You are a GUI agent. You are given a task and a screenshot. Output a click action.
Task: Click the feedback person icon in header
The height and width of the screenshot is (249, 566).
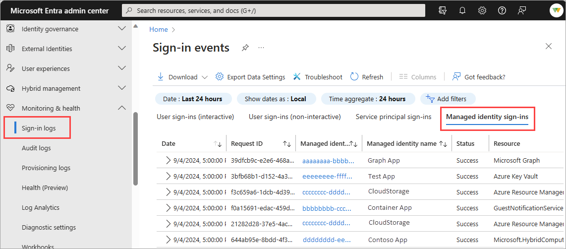(521, 10)
